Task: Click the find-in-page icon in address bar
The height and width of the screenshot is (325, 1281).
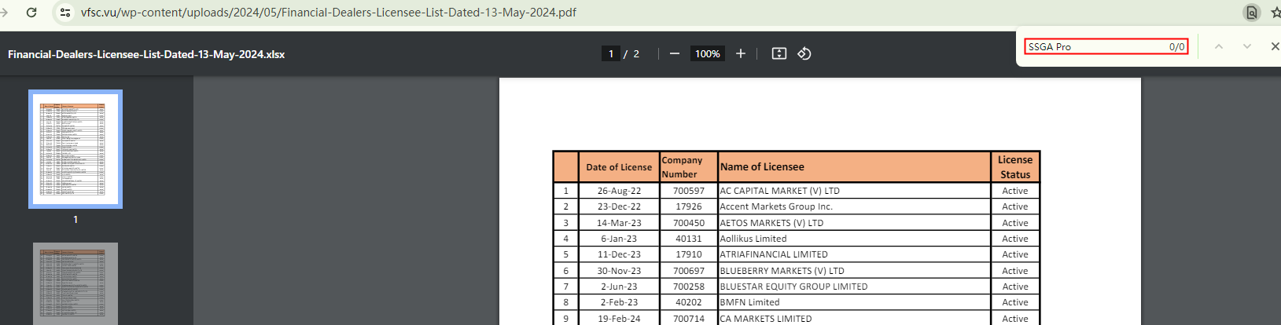Action: [x=1251, y=13]
